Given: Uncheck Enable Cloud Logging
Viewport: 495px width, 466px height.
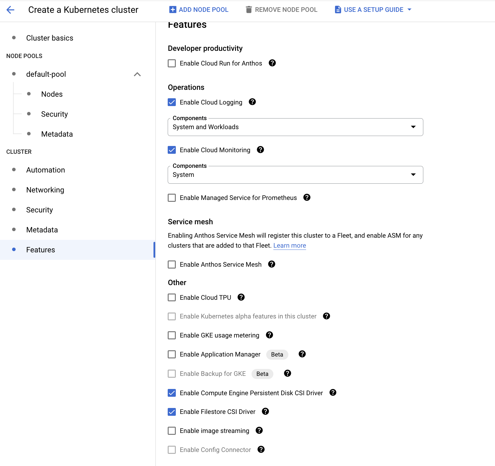Looking at the screenshot, I should coord(172,102).
